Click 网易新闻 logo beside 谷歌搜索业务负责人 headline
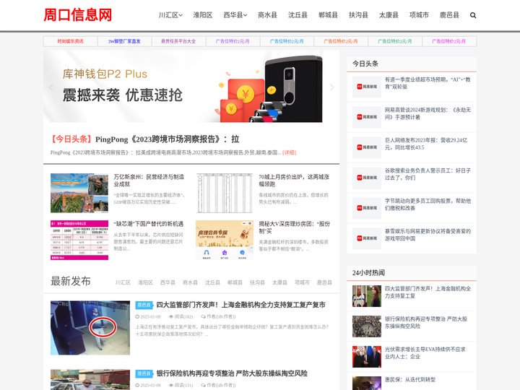The image size is (520, 390). point(367,178)
